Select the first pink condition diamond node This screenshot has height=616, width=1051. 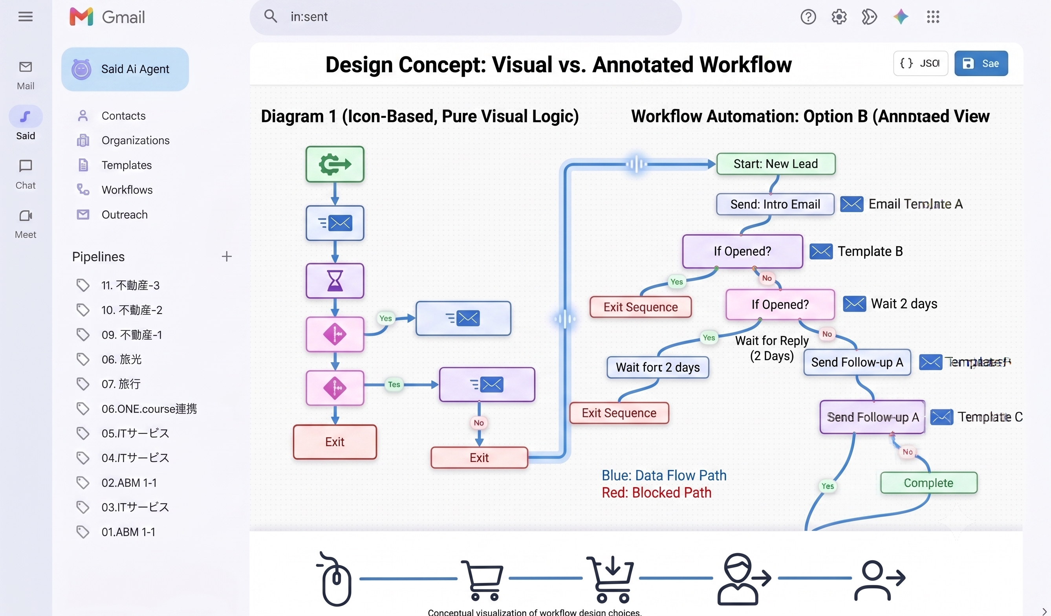pos(335,334)
